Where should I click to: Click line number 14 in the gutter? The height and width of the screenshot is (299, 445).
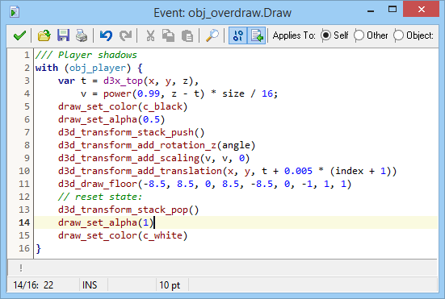[24, 222]
